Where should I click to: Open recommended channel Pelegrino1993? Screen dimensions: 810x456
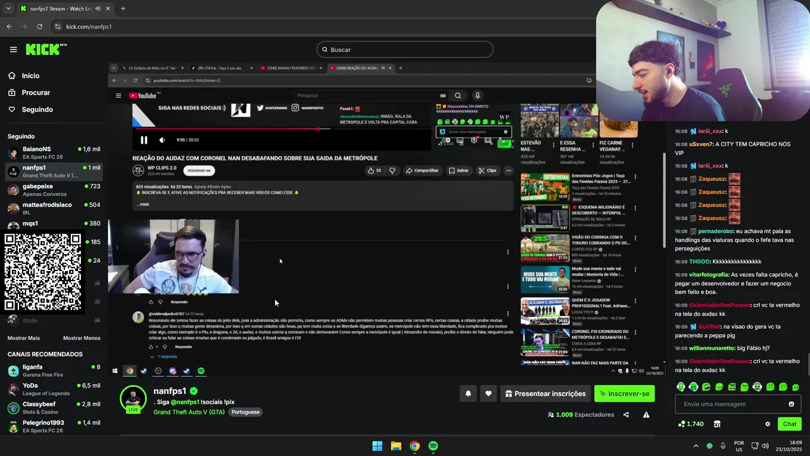tap(54, 426)
